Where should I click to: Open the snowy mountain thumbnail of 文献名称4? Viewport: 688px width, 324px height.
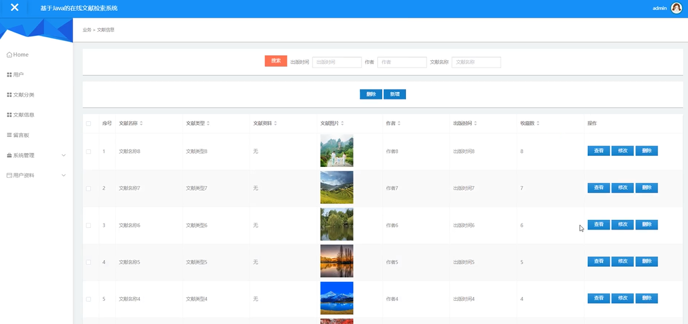[336, 298]
